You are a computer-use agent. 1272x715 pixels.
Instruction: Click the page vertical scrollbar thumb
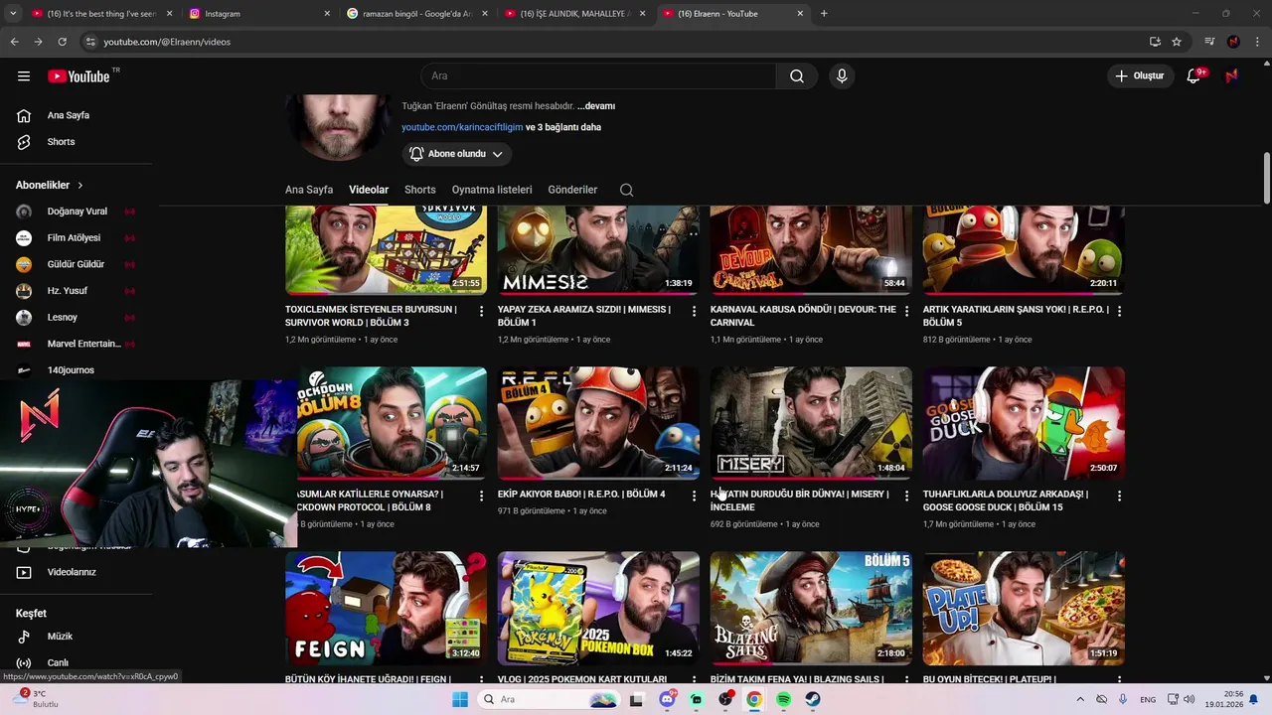click(x=1266, y=177)
